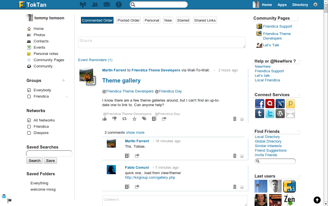Collapse the Community Pages widget

298,18
